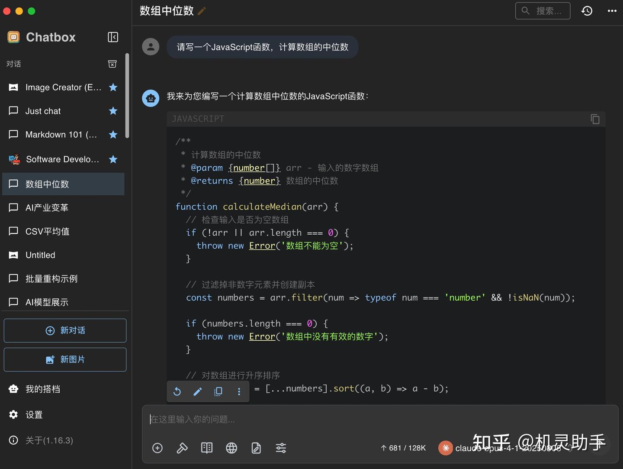Viewport: 623px width, 469px height.
Task: Open message parameter sliders icon
Action: 281,448
